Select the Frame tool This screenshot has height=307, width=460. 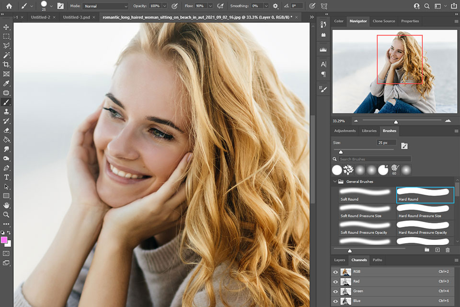coord(6,74)
